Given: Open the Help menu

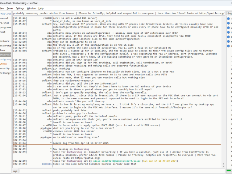Looking at the screenshot, I should (41, 8).
